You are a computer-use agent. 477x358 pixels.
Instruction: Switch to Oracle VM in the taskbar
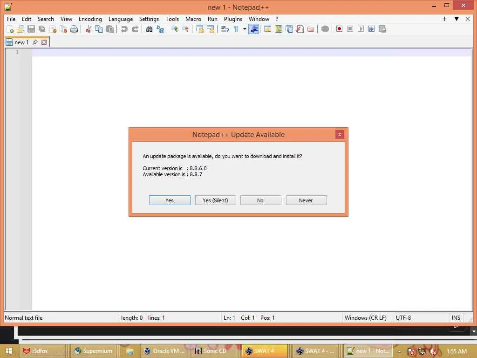tap(164, 351)
